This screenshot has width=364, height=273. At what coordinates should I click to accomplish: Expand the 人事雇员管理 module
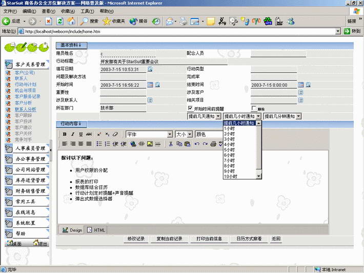tap(27, 149)
